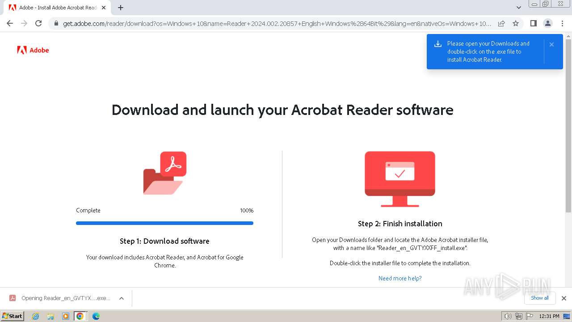Click the download icon in the notification
This screenshot has width=572, height=322.
tap(438, 44)
